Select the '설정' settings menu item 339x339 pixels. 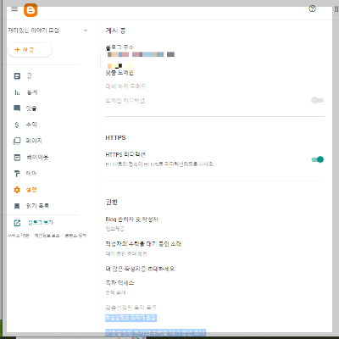[31, 190]
